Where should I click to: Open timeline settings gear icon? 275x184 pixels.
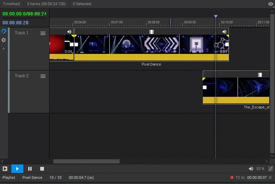coord(4,40)
